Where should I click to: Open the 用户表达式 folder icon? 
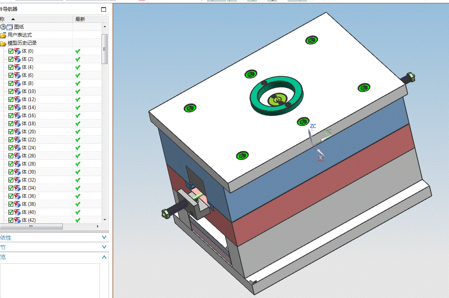click(3, 35)
